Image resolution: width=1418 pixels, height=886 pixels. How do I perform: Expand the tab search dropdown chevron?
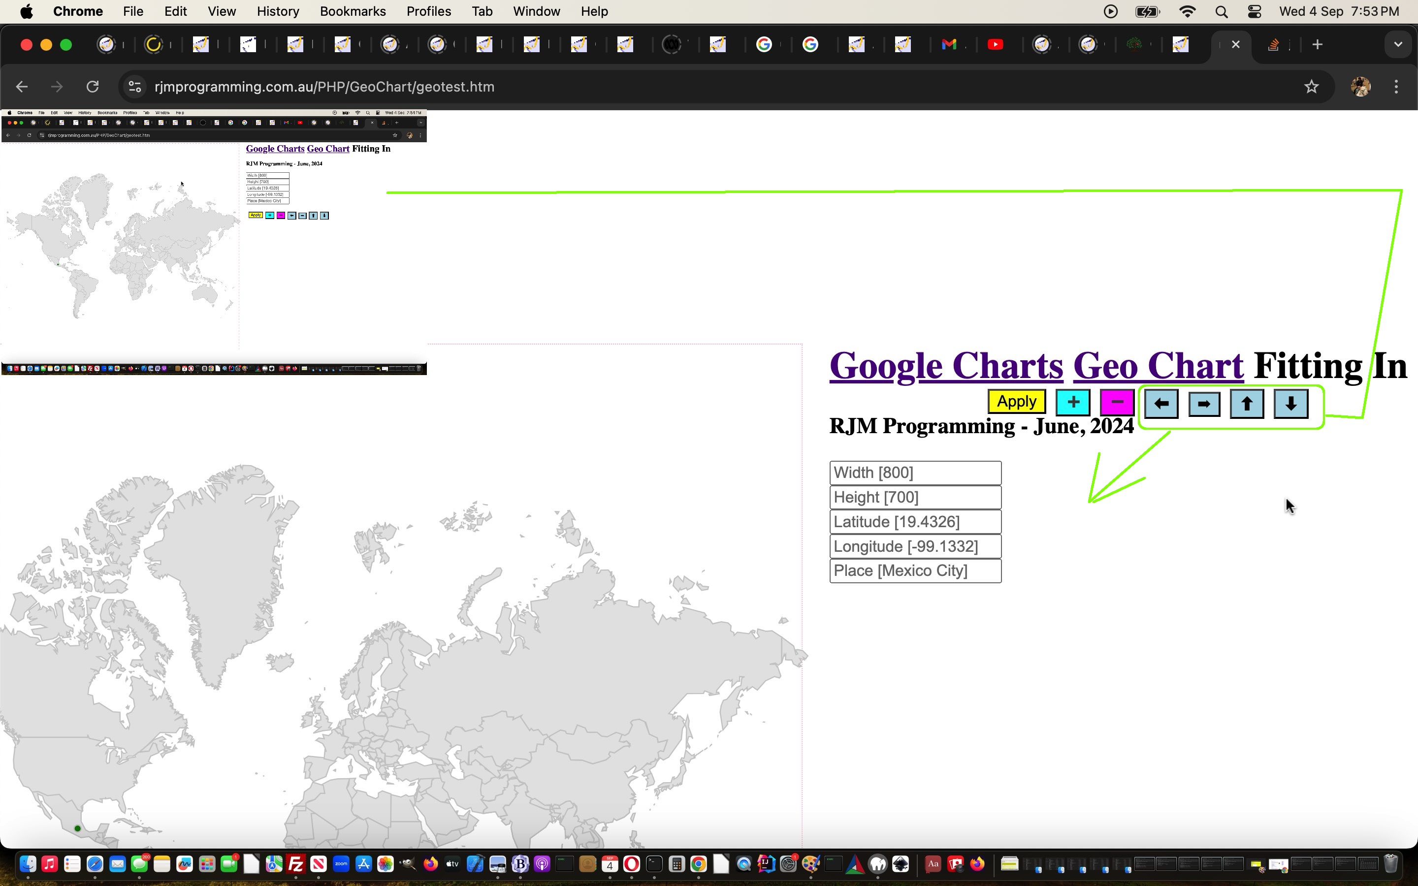pyautogui.click(x=1398, y=44)
